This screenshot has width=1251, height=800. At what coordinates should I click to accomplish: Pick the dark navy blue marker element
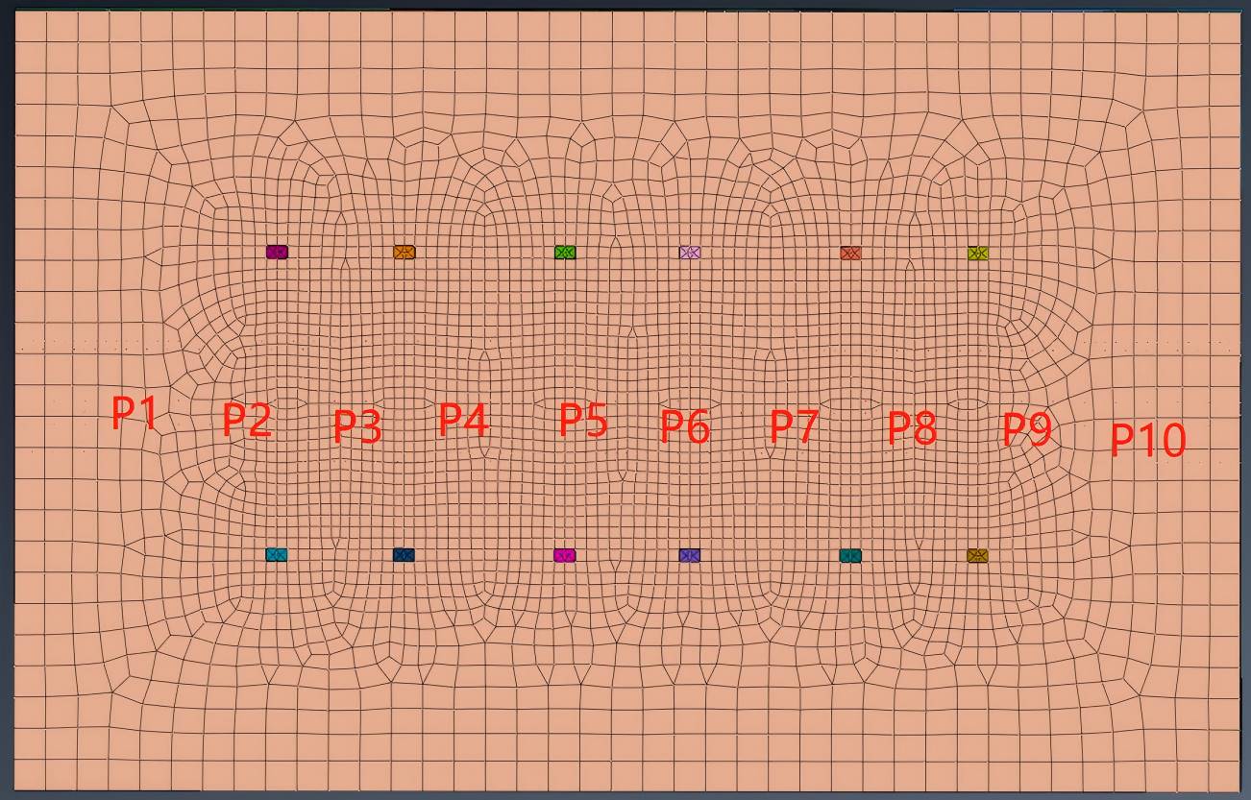click(404, 555)
